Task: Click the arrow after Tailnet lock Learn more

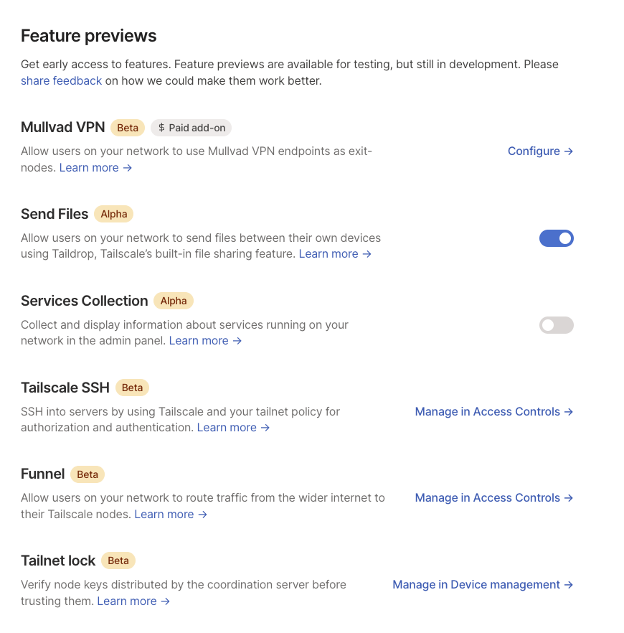Action: (x=164, y=601)
